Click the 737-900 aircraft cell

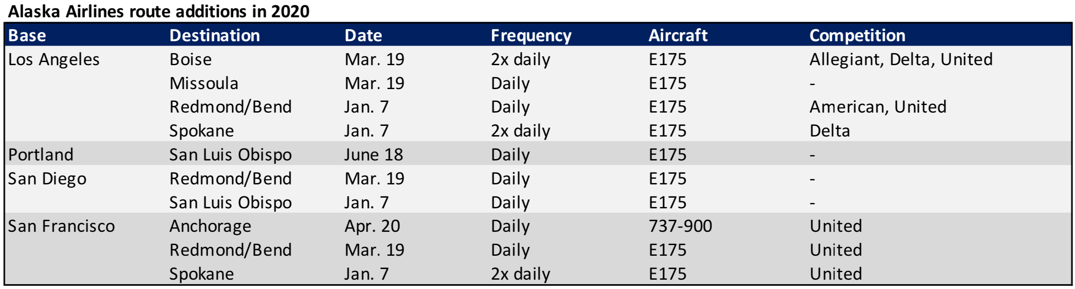click(x=680, y=226)
